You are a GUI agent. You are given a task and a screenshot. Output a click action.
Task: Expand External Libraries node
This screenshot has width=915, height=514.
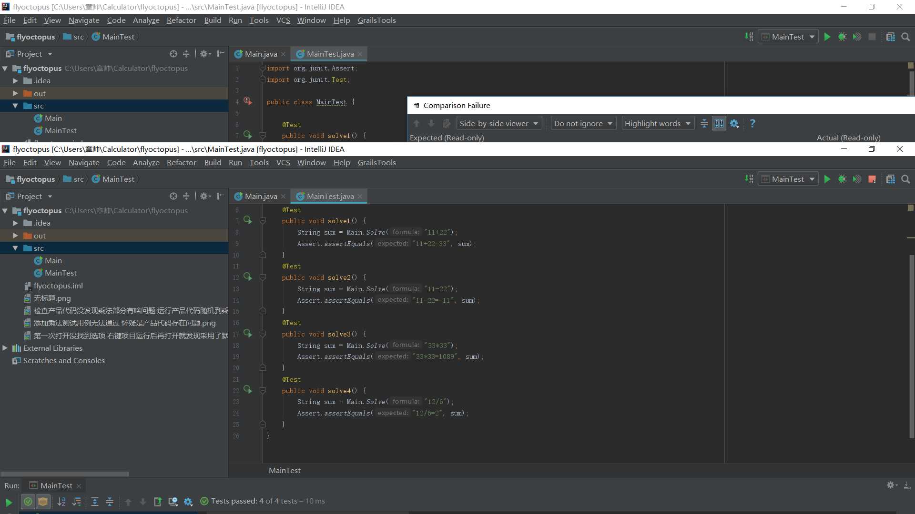point(5,348)
